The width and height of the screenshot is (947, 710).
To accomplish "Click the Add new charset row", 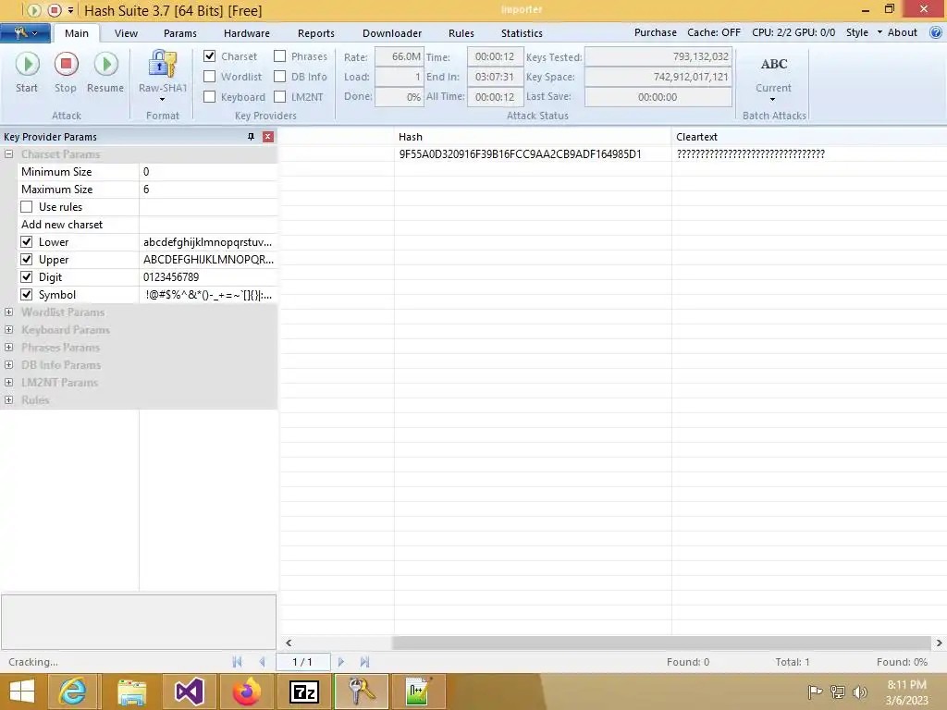I will 147,225.
